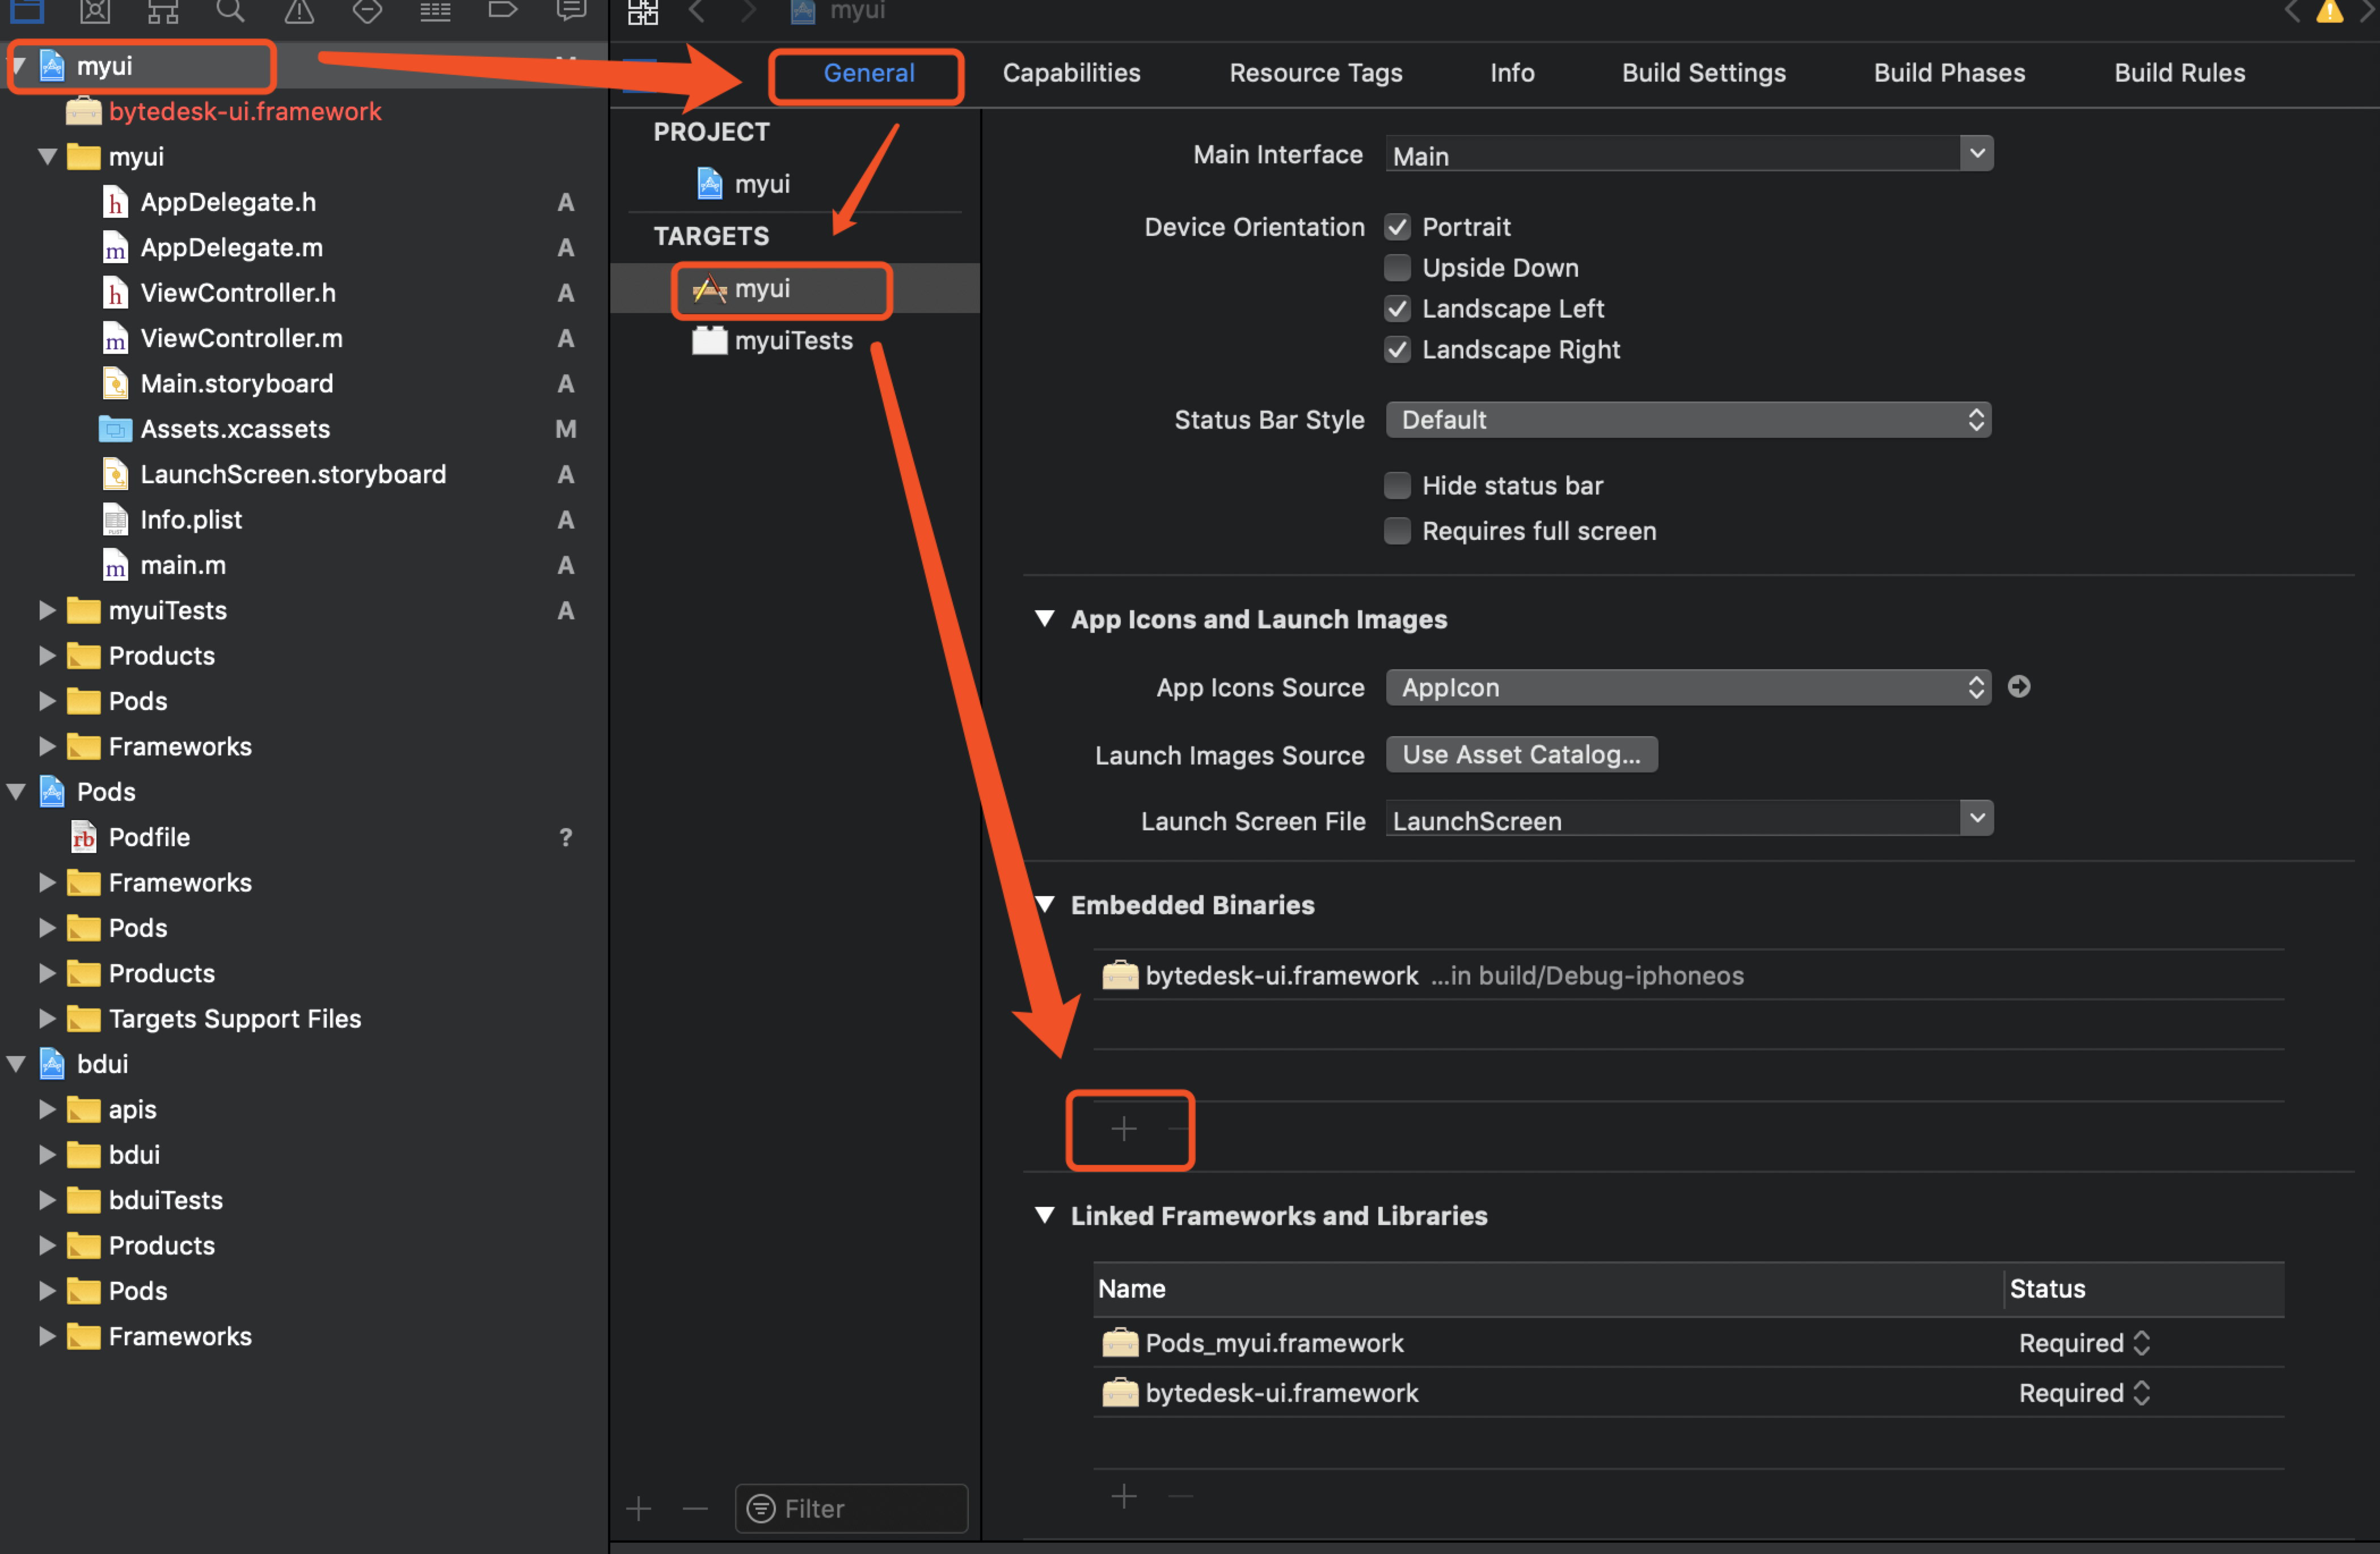Viewport: 2380px width, 1554px height.
Task: Switch to the Info tab
Action: pos(1512,73)
